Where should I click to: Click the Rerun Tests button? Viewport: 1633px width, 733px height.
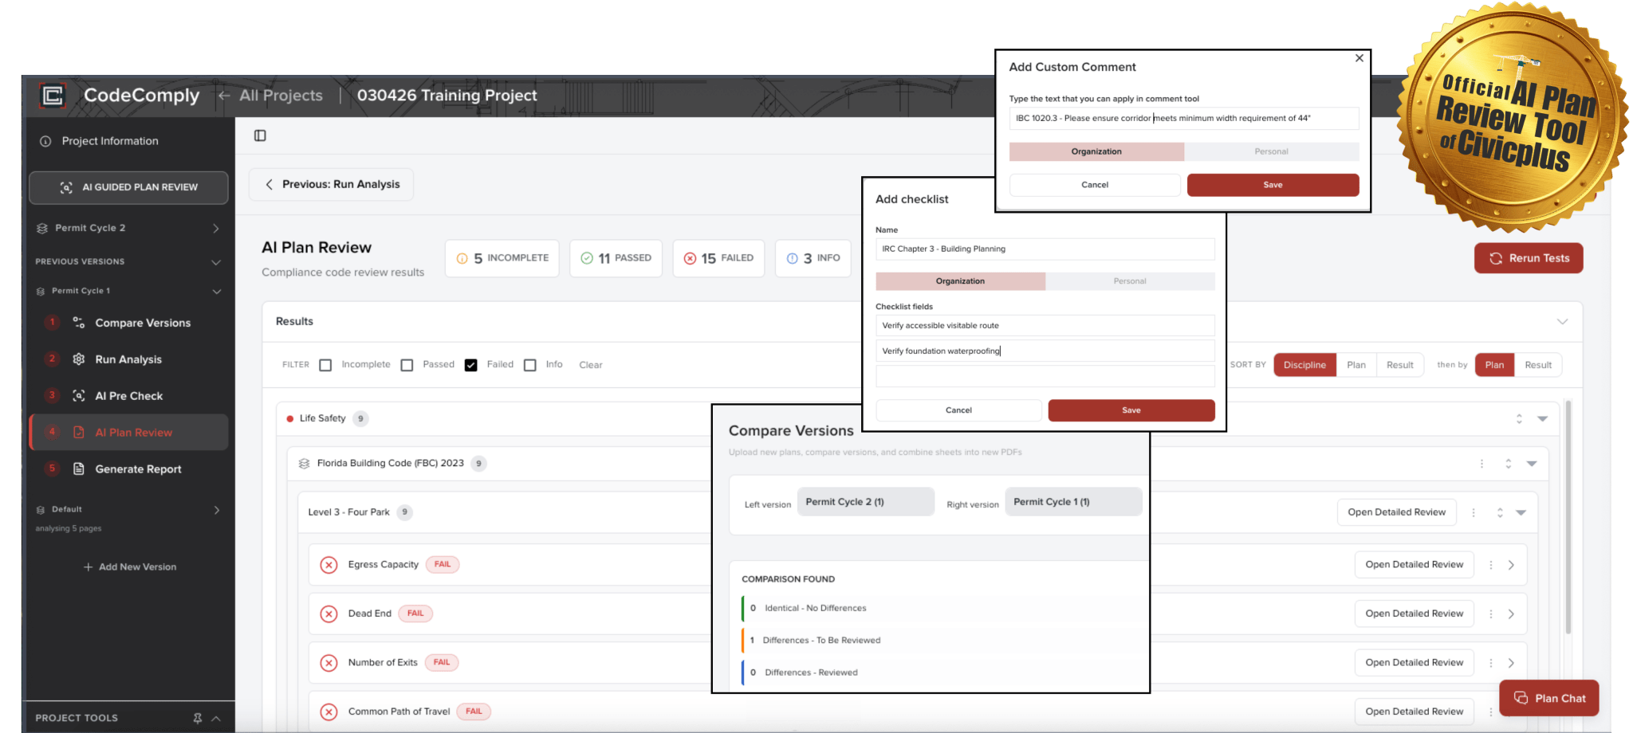1529,258
